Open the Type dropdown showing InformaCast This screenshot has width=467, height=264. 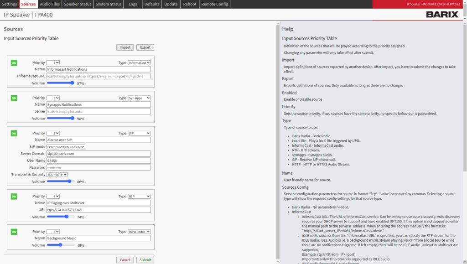[139, 62]
